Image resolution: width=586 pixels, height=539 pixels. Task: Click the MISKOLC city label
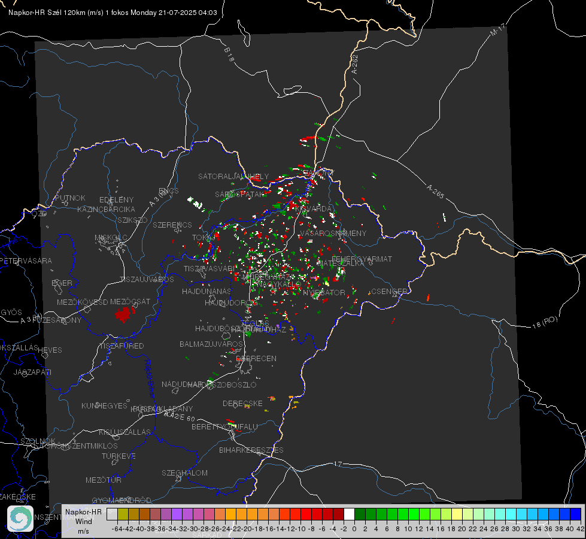(111, 238)
